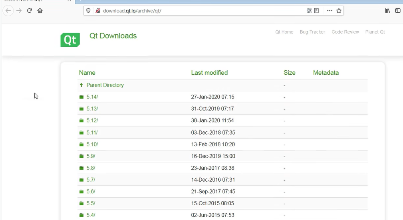This screenshot has width=403, height=220.
Task: Click the folder icon beside 5.14/
Action: (81, 97)
